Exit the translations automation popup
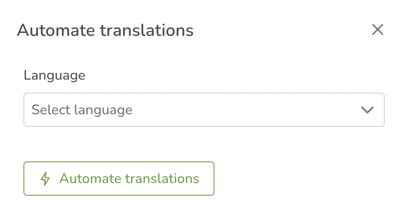409x219 pixels. click(x=377, y=29)
